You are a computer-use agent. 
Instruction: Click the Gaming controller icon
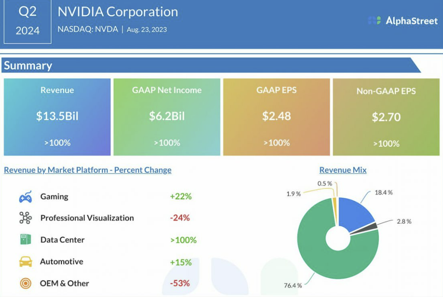tap(25, 197)
